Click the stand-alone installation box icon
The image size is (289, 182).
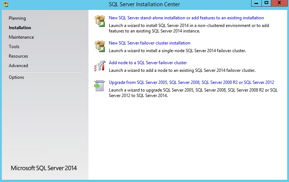[100, 21]
